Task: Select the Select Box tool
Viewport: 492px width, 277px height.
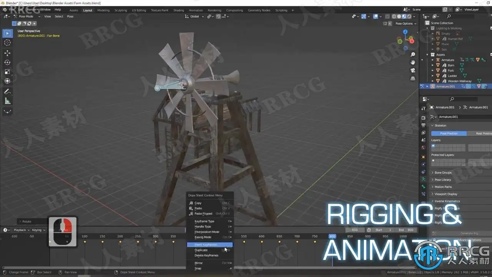Action: [7, 33]
